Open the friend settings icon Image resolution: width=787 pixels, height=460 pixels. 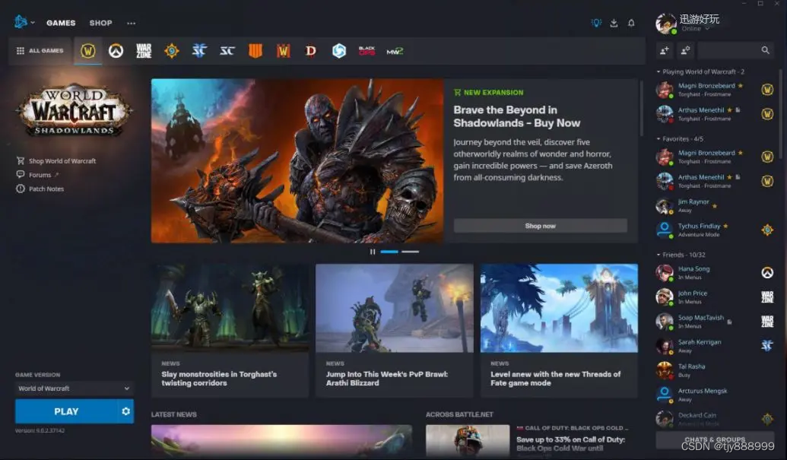(685, 50)
